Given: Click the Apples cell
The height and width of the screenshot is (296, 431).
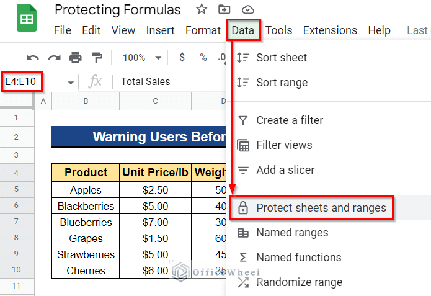Looking at the screenshot, I should 86,190.
